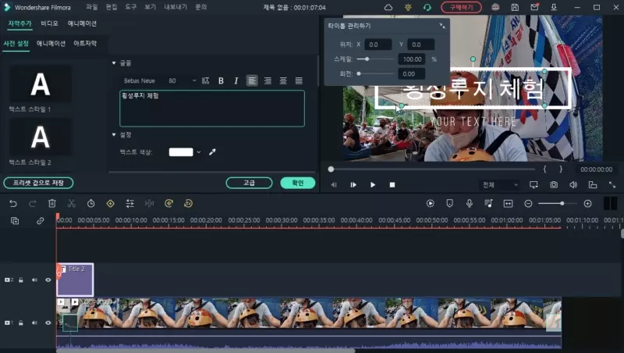Click the Advanced button
The image size is (624, 353).
point(249,183)
